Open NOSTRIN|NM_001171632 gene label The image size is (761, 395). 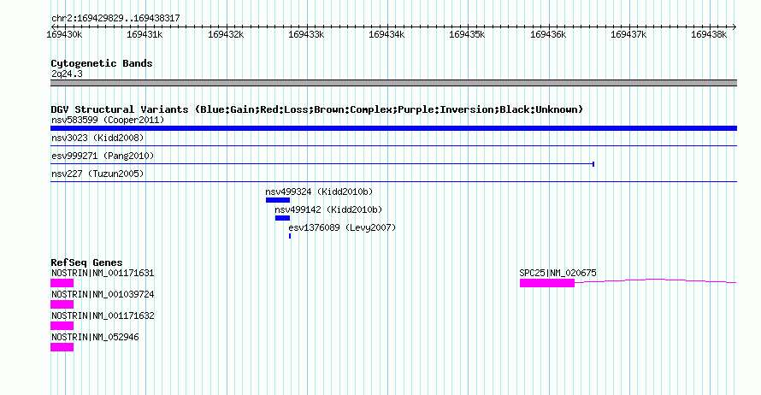pos(103,315)
